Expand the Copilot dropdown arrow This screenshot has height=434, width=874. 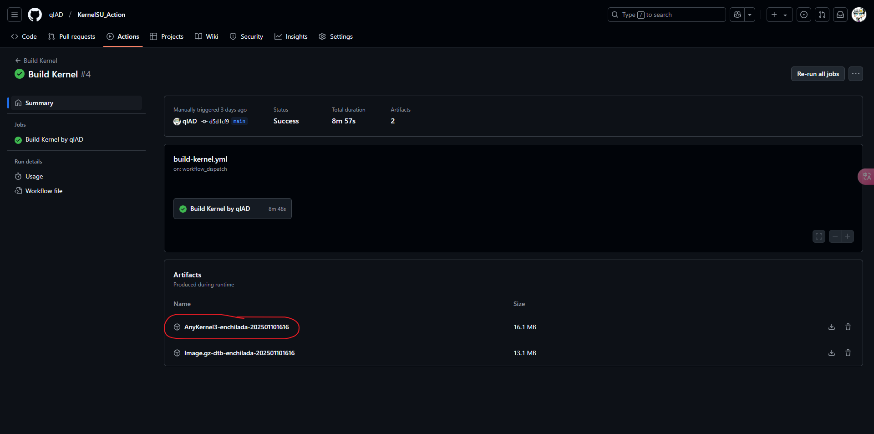coord(750,15)
